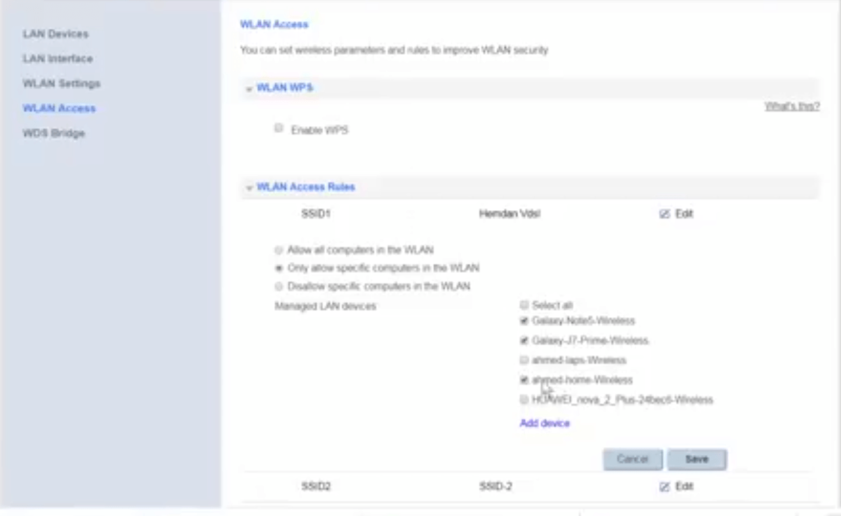
Task: Click the SSID-2 network name
Action: [x=495, y=487]
